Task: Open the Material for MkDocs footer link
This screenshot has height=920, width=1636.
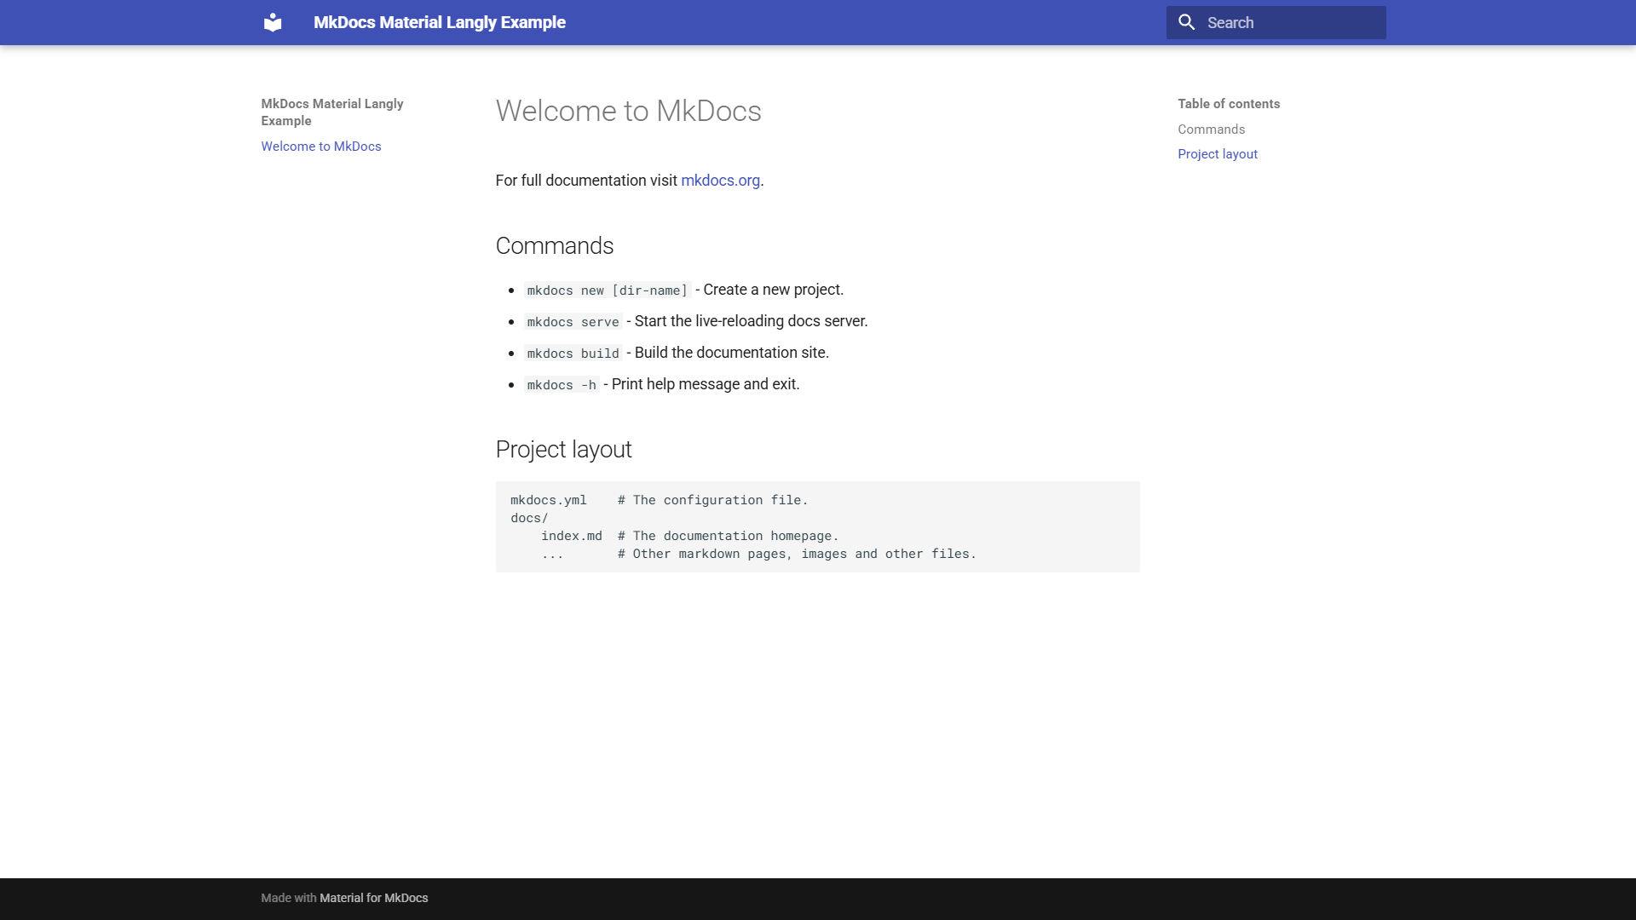Action: [x=373, y=898]
